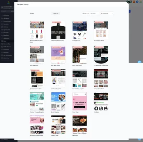The image size is (143, 142).
Task: Select the Dental Supplies template thumbnail
Action: point(58,101)
